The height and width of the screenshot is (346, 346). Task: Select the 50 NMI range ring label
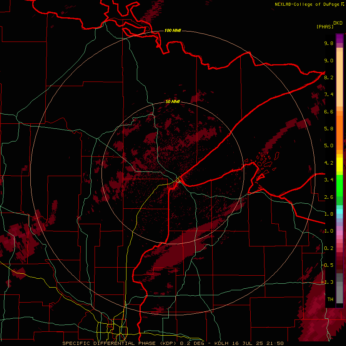(173, 101)
